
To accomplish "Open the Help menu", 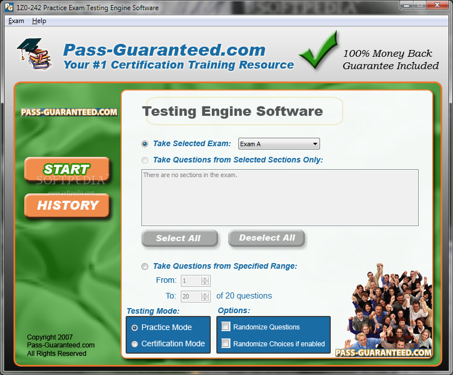I will [x=39, y=21].
